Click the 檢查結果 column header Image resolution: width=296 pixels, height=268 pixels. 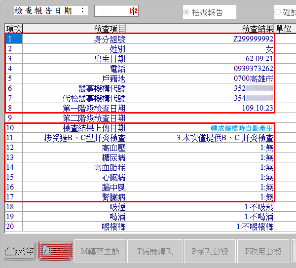(x=200, y=29)
